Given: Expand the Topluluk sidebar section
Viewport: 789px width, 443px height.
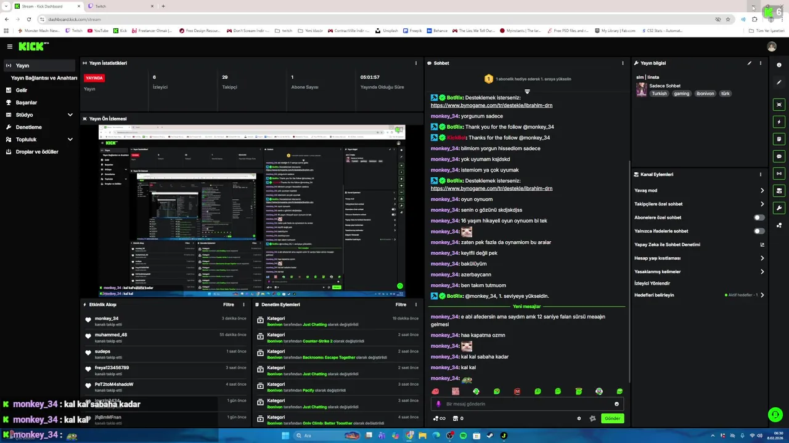Looking at the screenshot, I should (70, 139).
